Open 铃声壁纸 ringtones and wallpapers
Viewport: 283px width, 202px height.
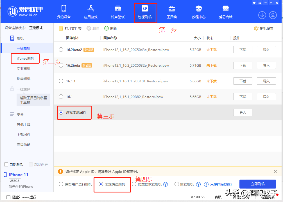coord(118,12)
